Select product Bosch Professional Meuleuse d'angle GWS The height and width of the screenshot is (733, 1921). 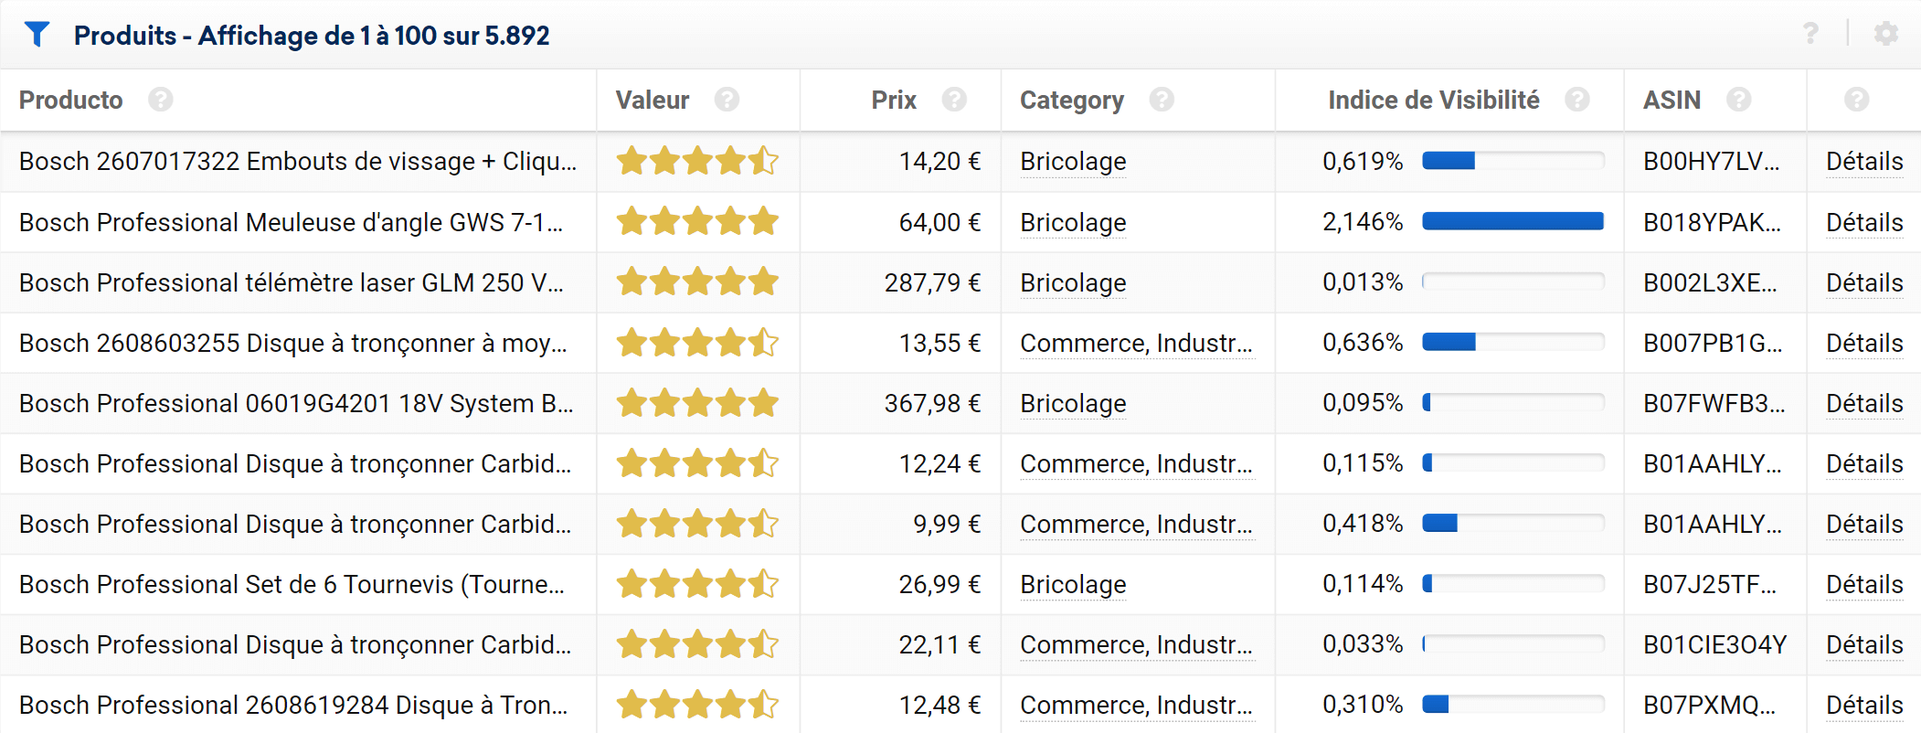point(291,222)
